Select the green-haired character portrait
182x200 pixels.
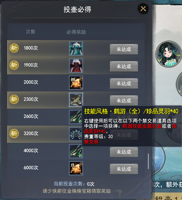click(x=168, y=54)
